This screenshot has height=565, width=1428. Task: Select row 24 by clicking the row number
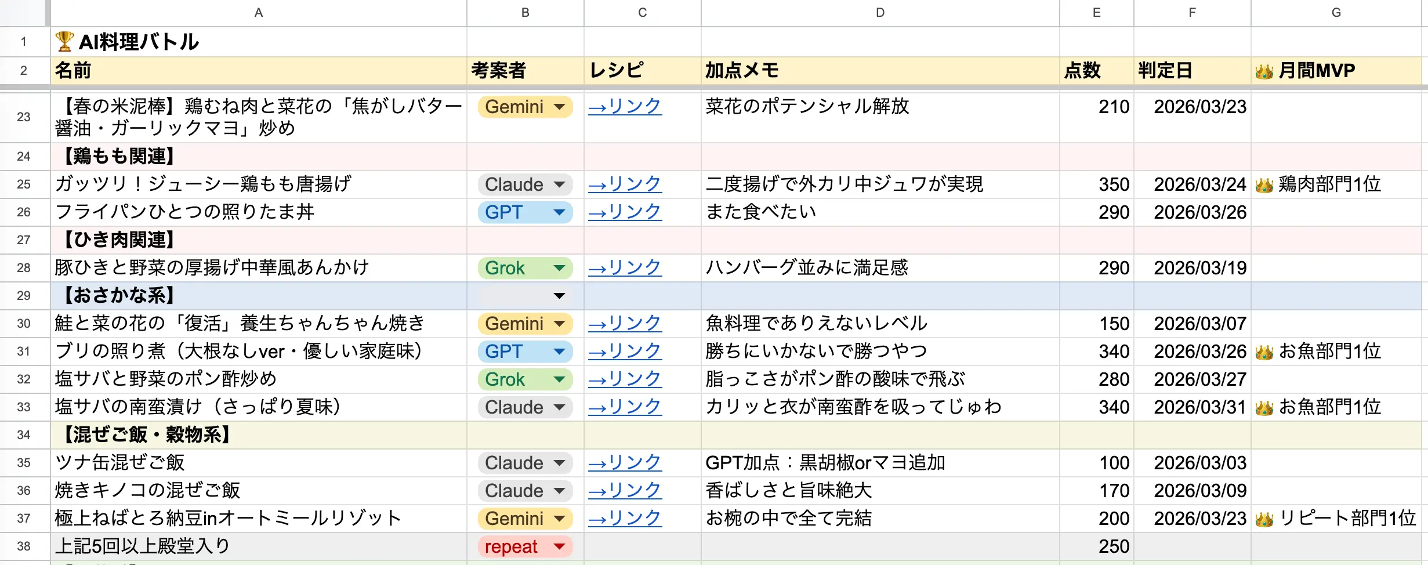coord(24,157)
